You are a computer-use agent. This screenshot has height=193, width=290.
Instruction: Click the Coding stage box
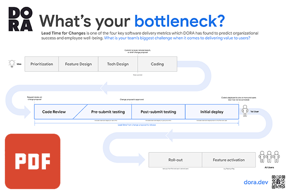158,64
